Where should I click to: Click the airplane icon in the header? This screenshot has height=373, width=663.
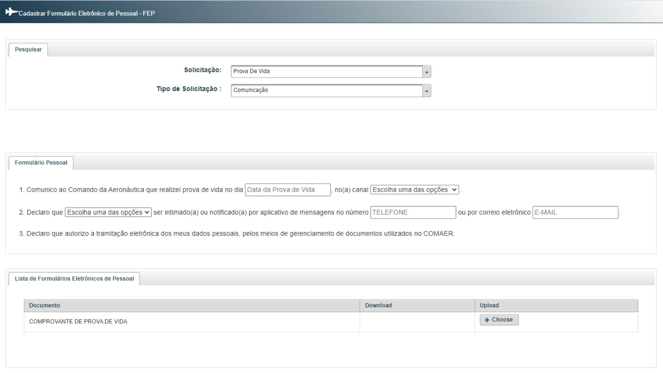click(11, 12)
